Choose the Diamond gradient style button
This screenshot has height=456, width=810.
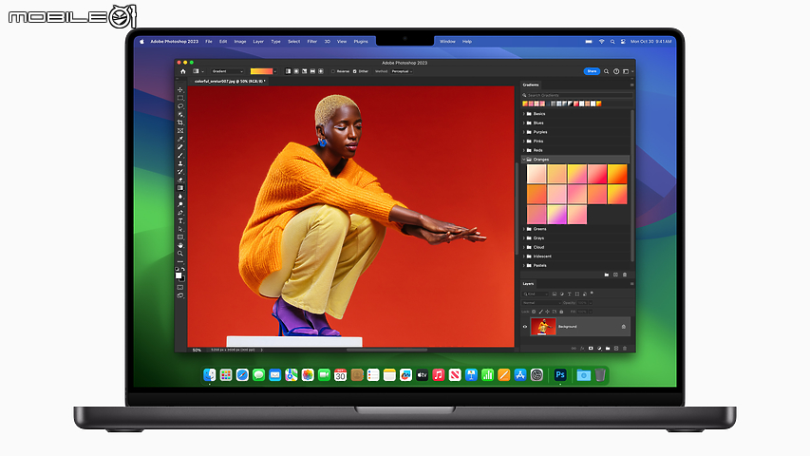[x=321, y=71]
